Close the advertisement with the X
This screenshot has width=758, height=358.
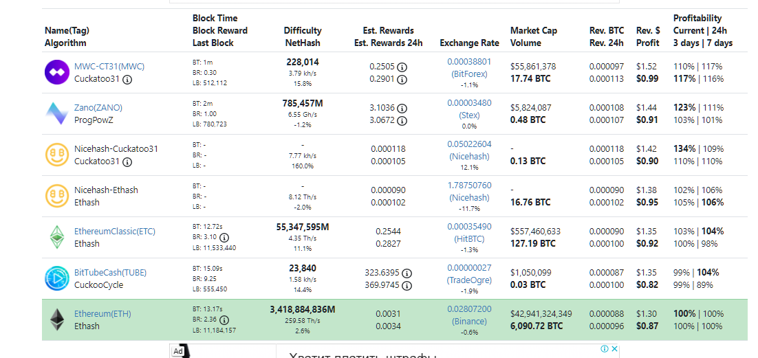tap(614, 349)
